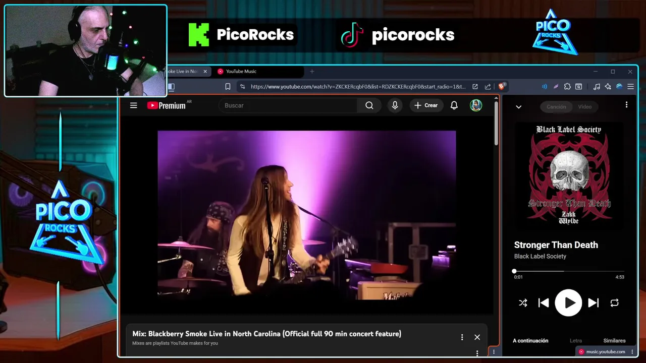
Task: Open site settings icon in address bar
Action: click(x=243, y=87)
